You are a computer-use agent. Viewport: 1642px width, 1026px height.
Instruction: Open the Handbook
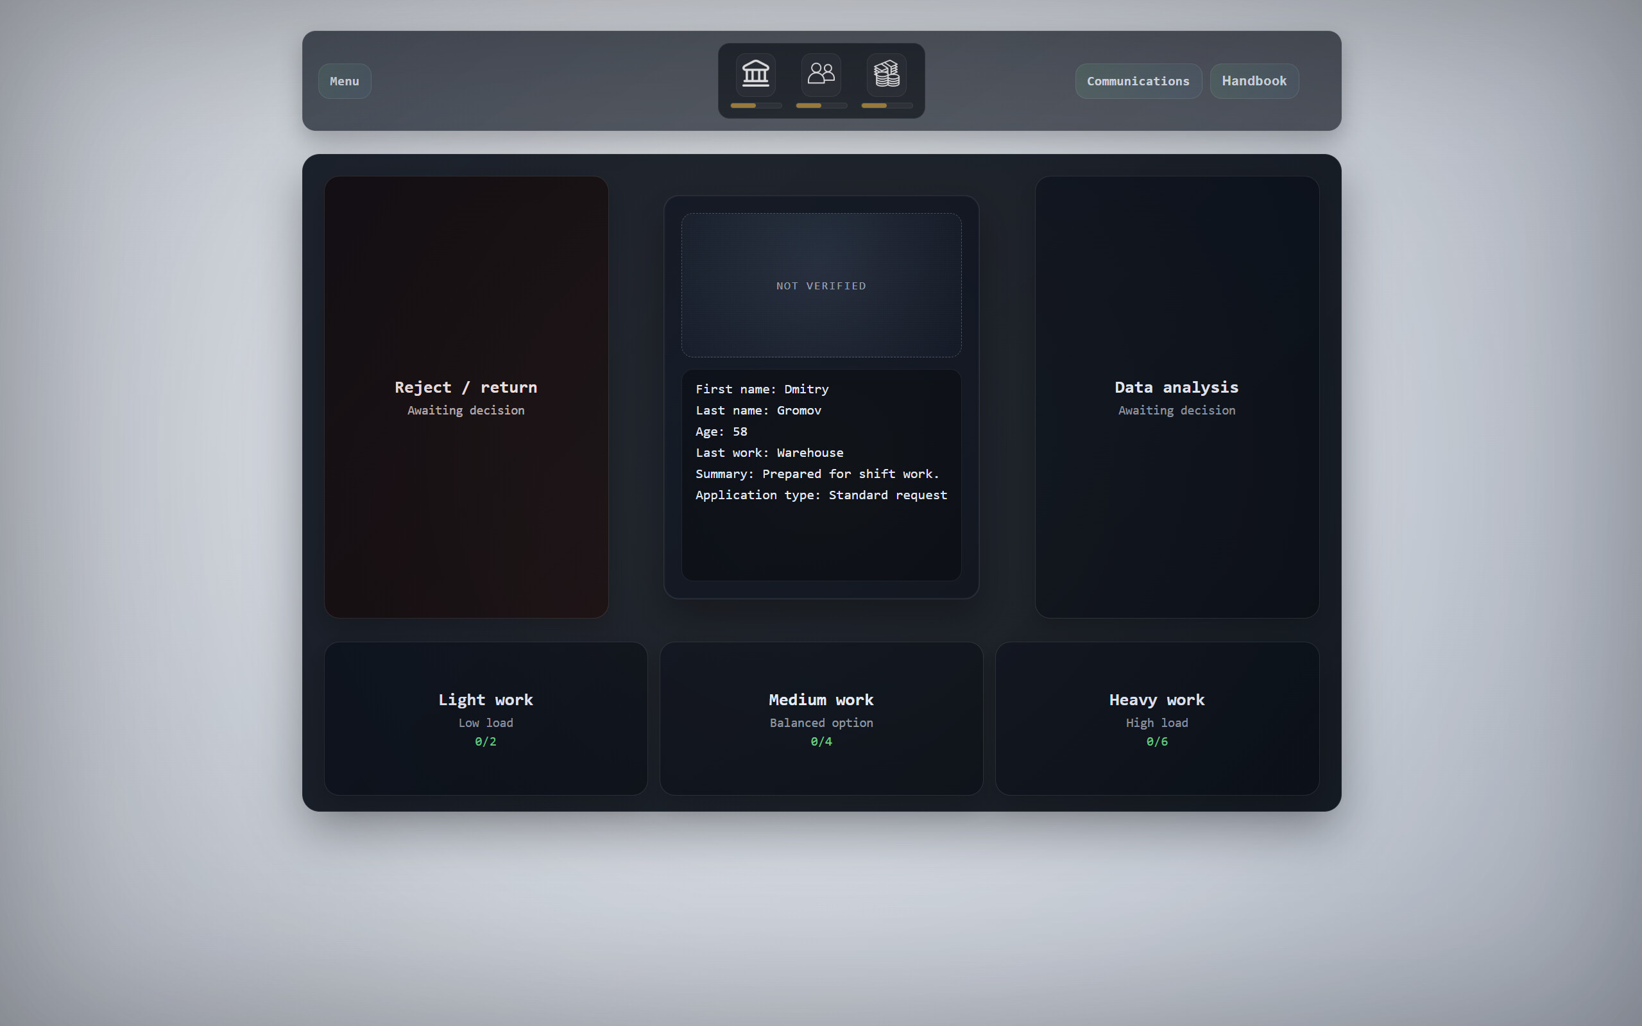click(x=1253, y=81)
